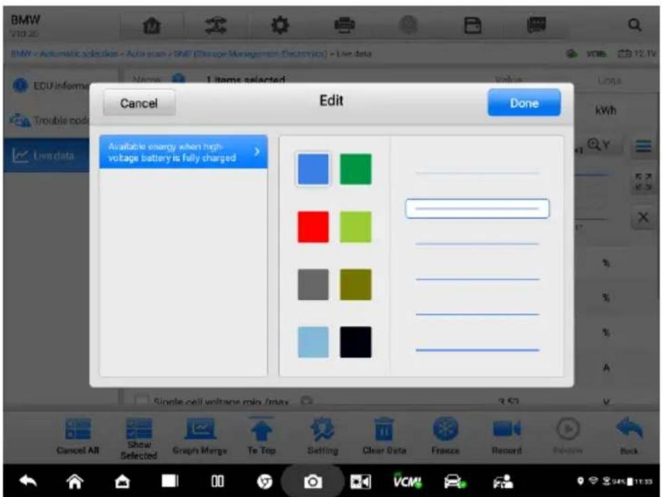
Task: Tap the hamburger list icon on the right
Action: tap(643, 146)
